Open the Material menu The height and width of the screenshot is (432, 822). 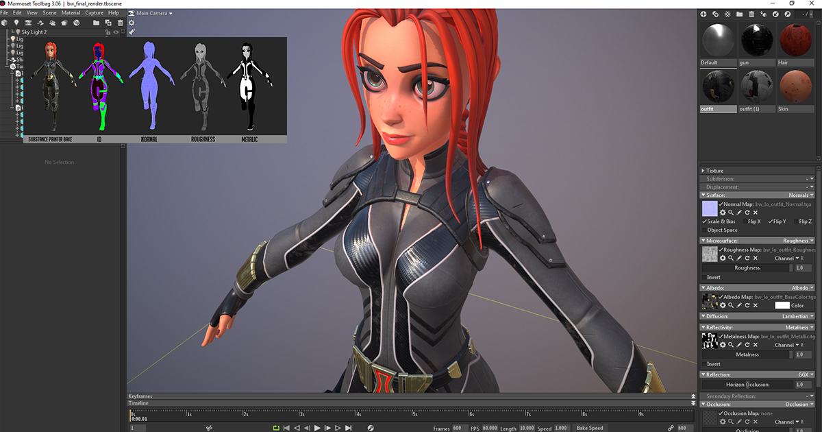[x=71, y=12]
